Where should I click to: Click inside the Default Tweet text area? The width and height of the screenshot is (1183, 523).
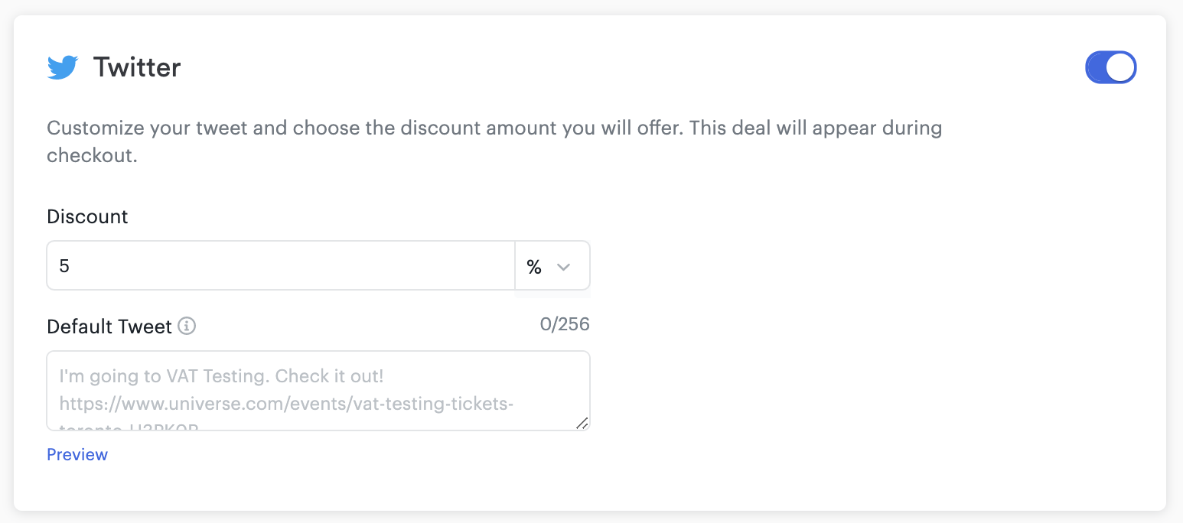point(318,391)
